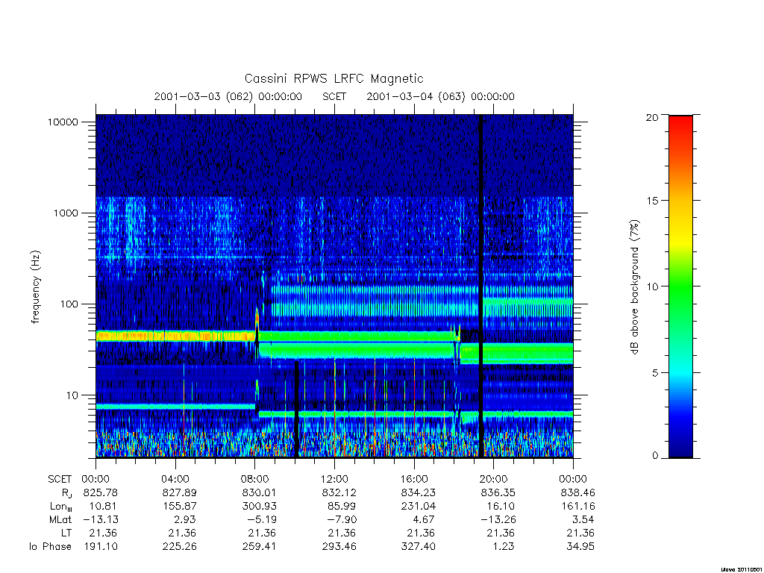
Task: Click the Io Phase value 34.95
Action: point(580,547)
